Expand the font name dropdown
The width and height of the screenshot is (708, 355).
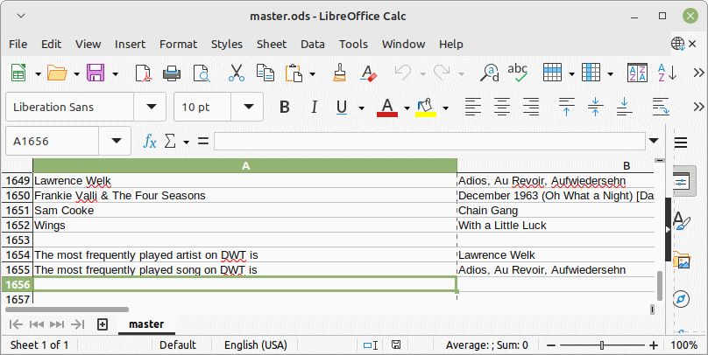pyautogui.click(x=151, y=108)
